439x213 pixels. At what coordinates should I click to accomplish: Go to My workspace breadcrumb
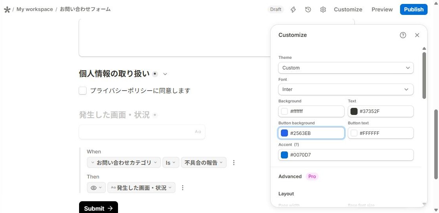click(x=35, y=9)
